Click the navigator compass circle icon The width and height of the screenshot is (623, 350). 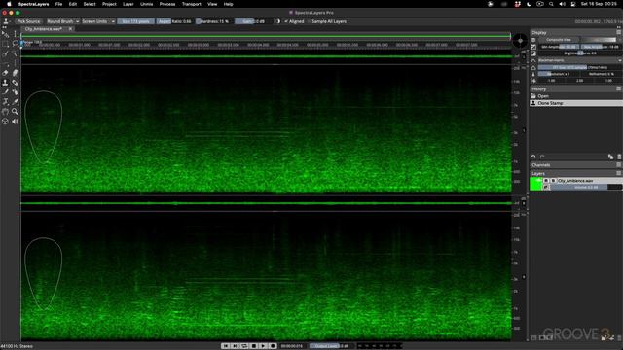coord(520,41)
